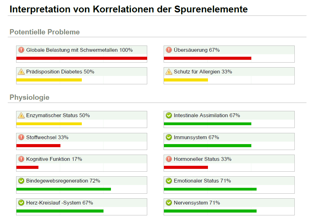Click the green checkmark beside Herz-Kreislauf -System
This screenshot has height=220, width=313.
[x=21, y=203]
